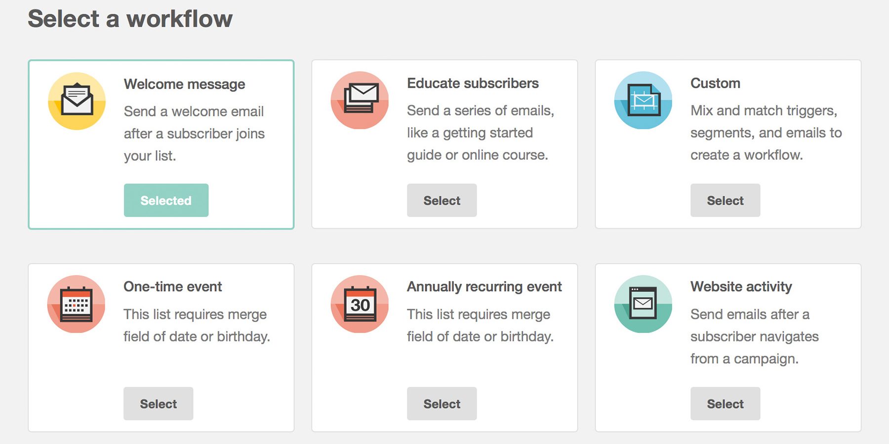
Task: Click the Custom blueprint document icon
Action: [x=643, y=100]
